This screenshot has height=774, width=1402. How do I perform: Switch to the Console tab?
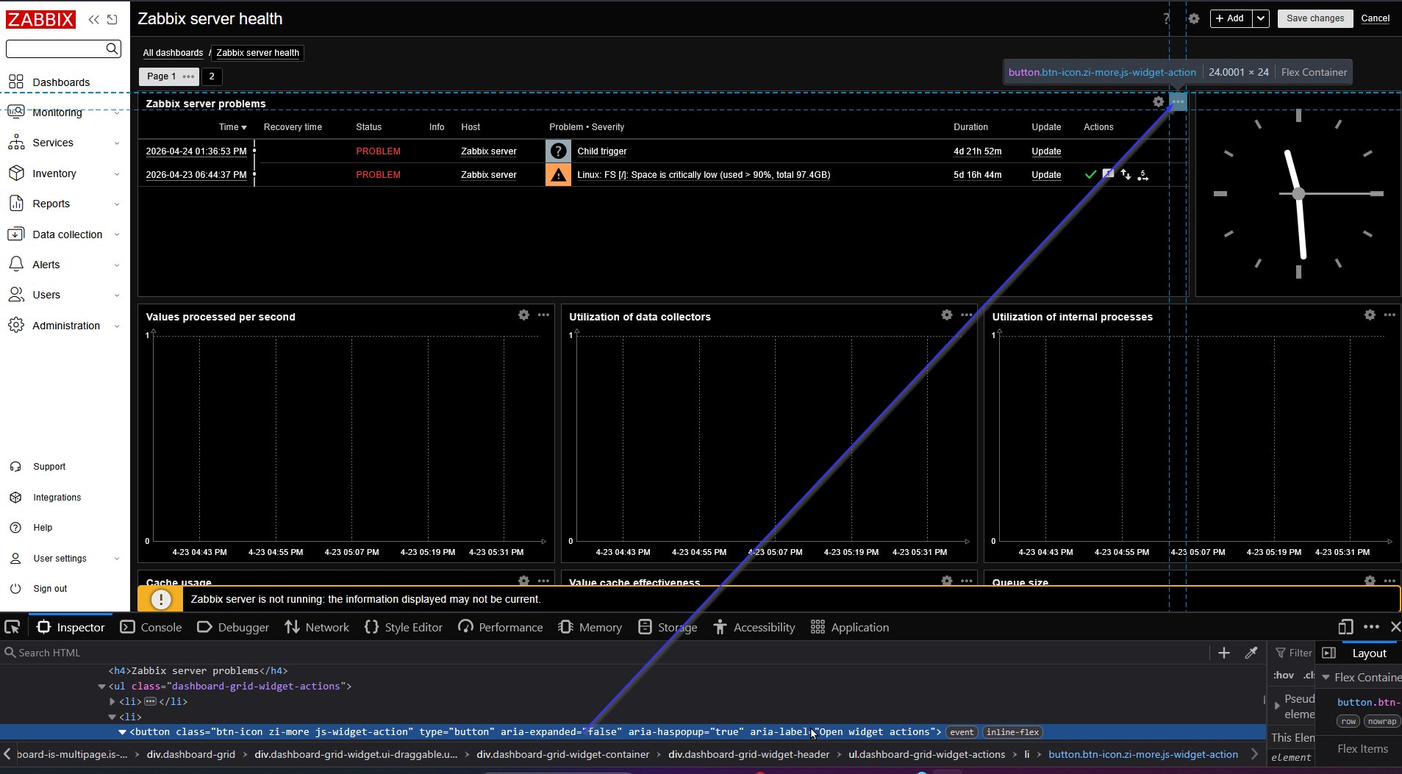pyautogui.click(x=151, y=627)
